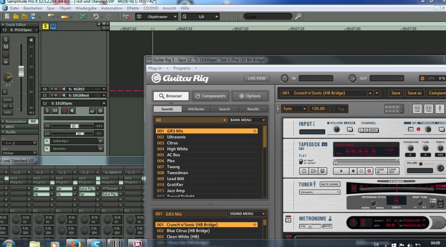Select the Tweedman bank in the list
This screenshot has width=446, height=247.
click(x=207, y=173)
